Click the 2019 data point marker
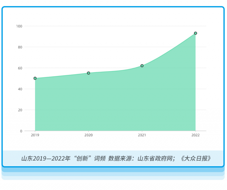227x190 pixels. 35,78
